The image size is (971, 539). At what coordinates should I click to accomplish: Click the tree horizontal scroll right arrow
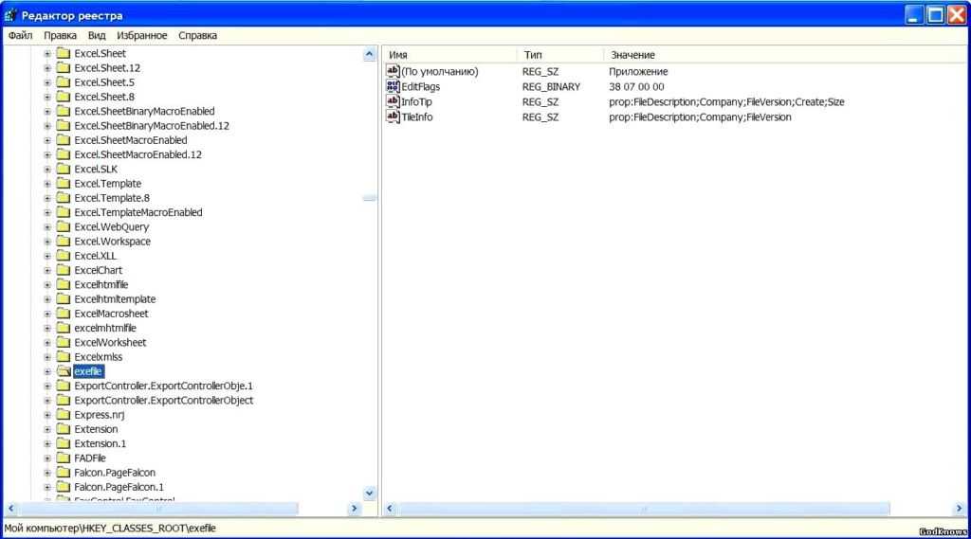[355, 509]
